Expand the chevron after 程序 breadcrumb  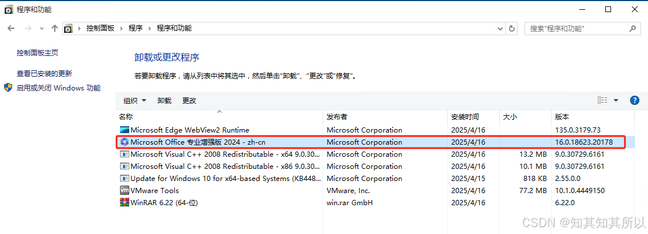(x=149, y=28)
